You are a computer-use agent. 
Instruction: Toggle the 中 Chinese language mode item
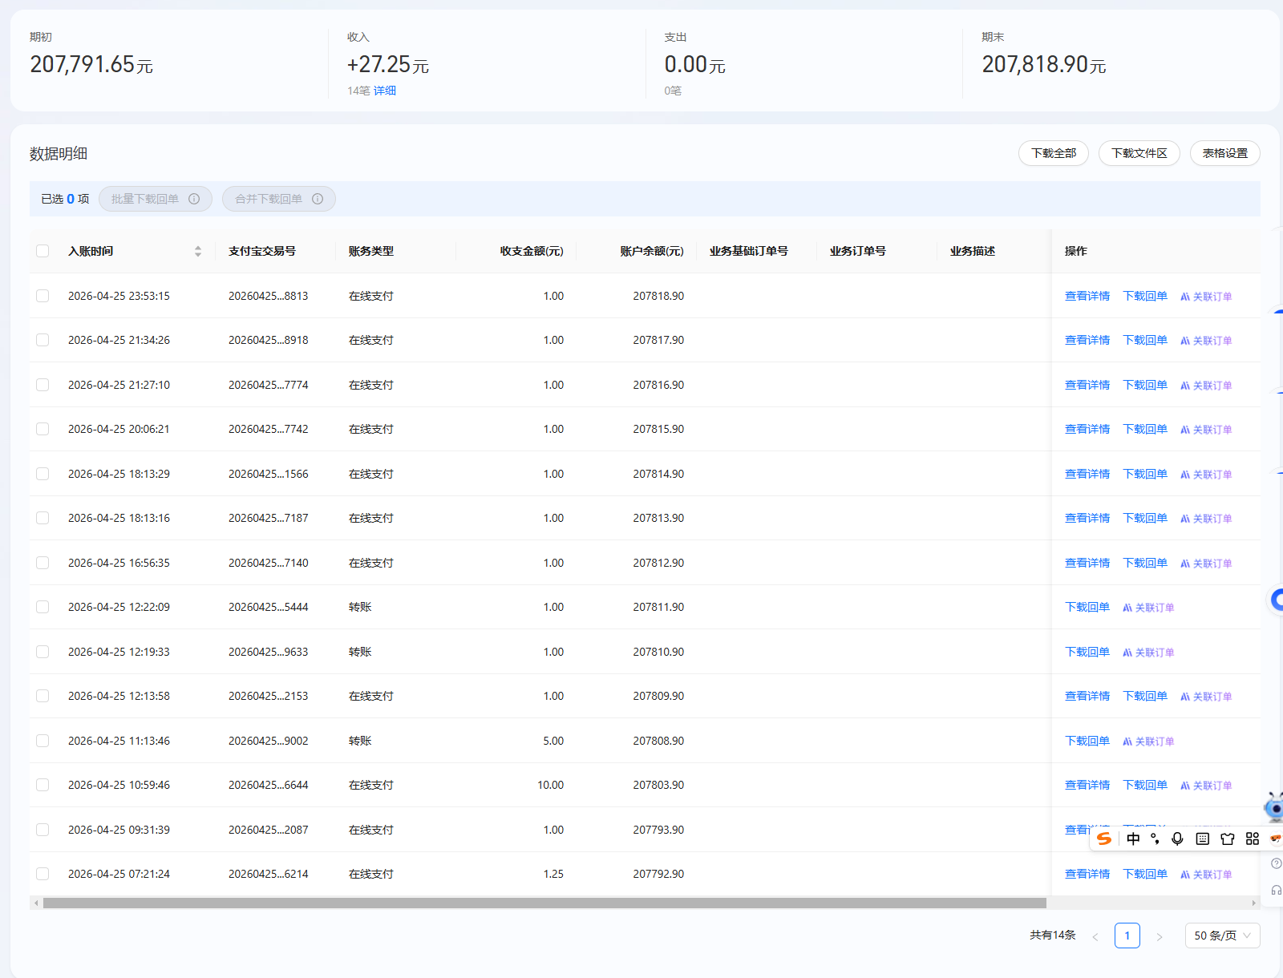(x=1133, y=839)
